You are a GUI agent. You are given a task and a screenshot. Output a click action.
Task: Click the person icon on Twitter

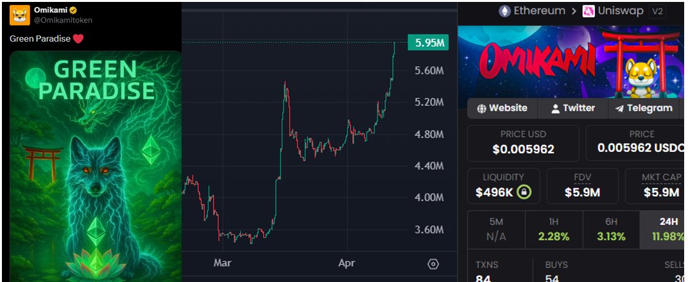pos(556,108)
